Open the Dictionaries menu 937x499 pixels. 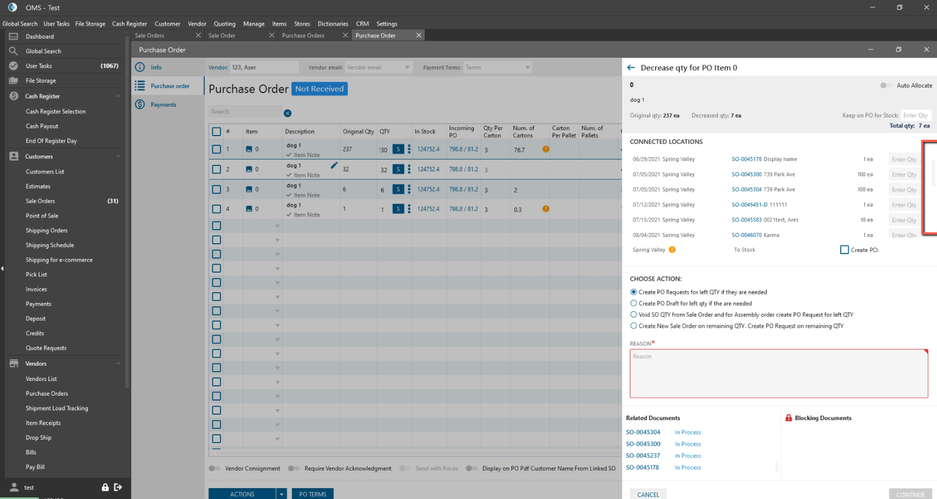333,24
